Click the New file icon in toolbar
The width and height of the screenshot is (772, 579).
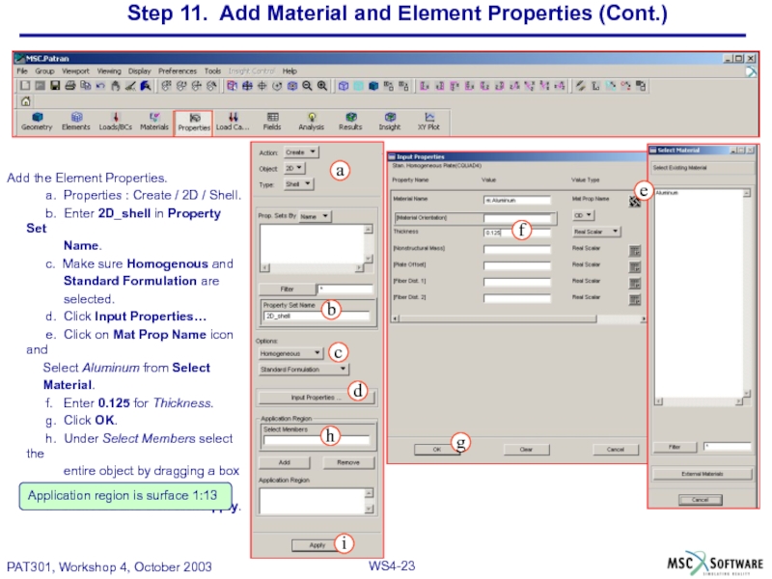point(25,86)
